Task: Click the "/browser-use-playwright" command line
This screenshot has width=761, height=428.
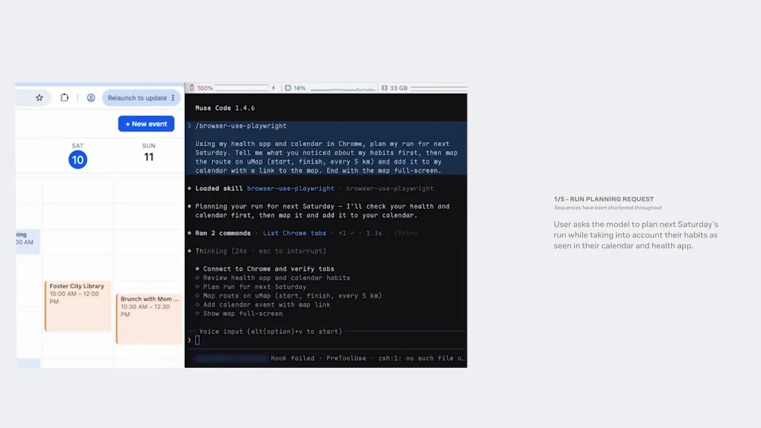Action: [241, 126]
